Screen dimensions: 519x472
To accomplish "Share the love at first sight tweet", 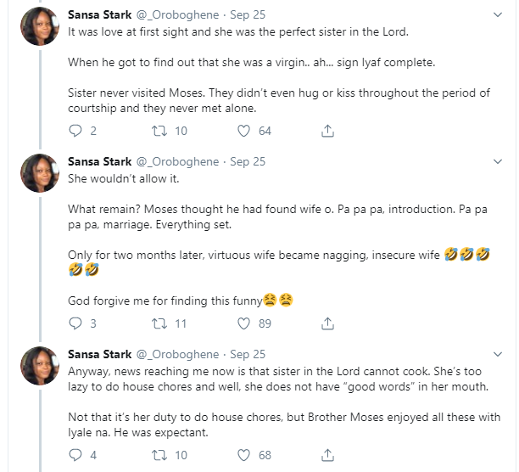I will 327,131.
